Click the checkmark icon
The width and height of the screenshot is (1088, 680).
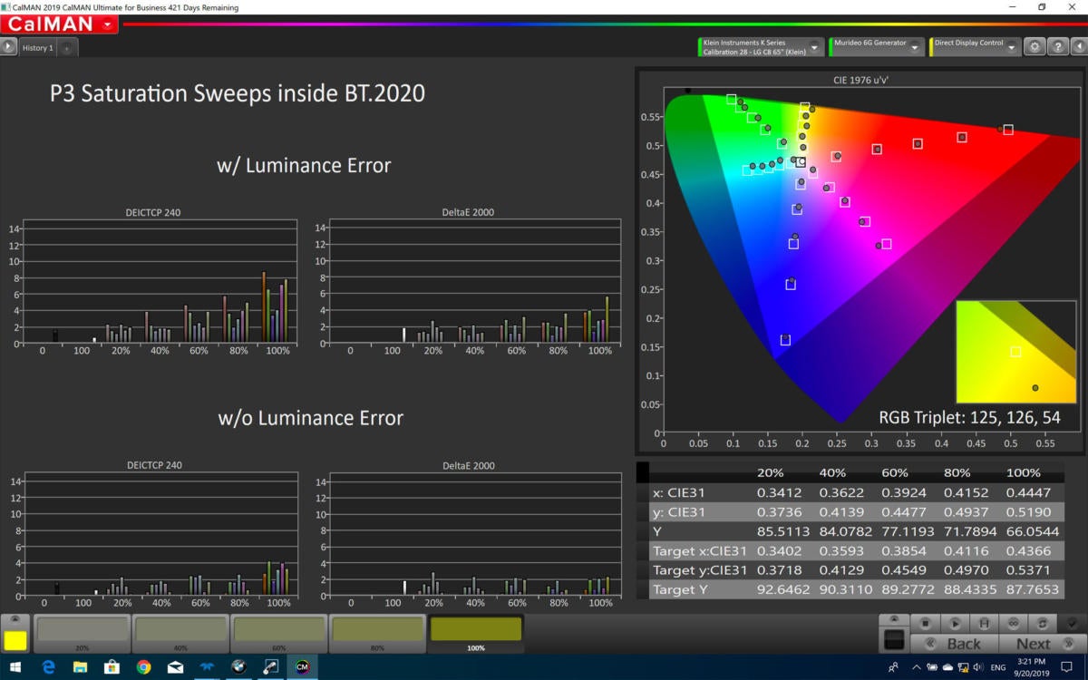(1073, 624)
